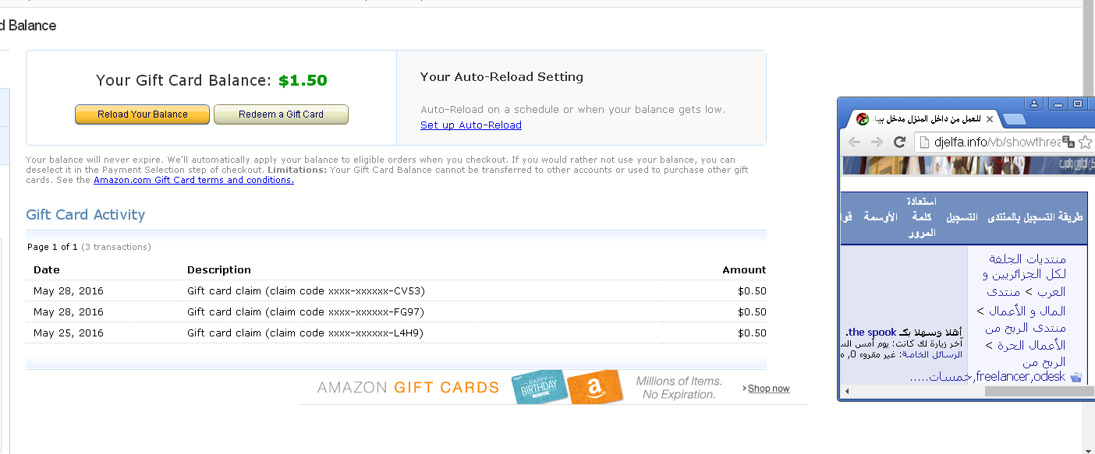Open the التسجيل forum menu item
1095x454 pixels.
point(962,216)
